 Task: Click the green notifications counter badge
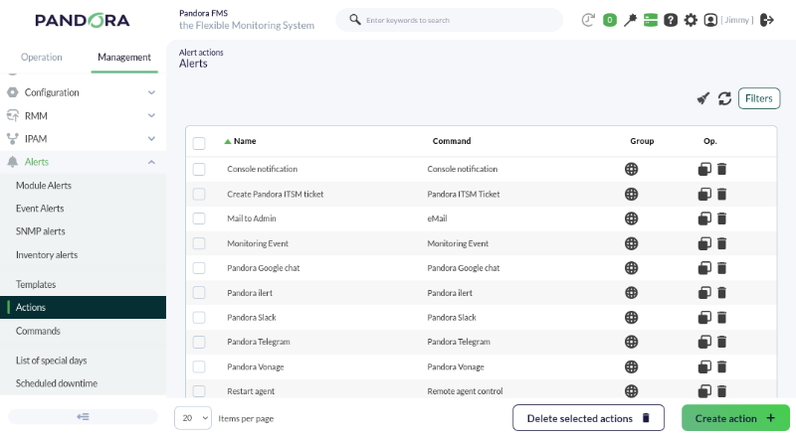(x=610, y=20)
